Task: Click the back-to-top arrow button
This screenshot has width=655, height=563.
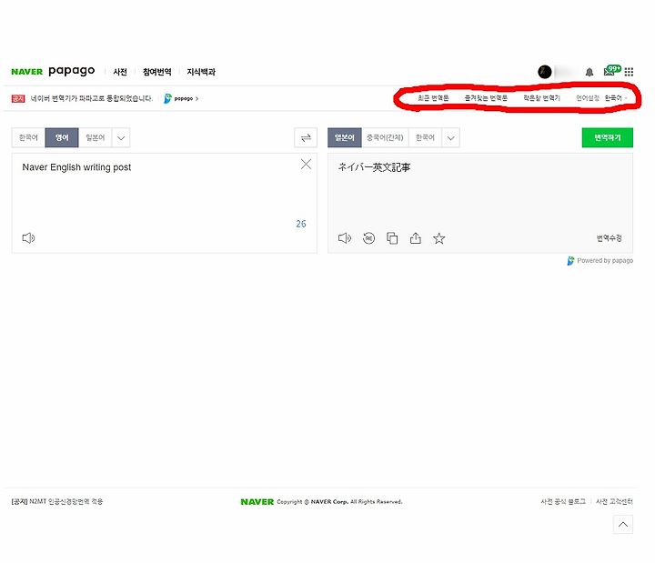Action: (x=623, y=524)
